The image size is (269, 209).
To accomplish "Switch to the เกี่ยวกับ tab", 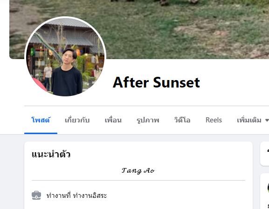I will (x=77, y=120).
